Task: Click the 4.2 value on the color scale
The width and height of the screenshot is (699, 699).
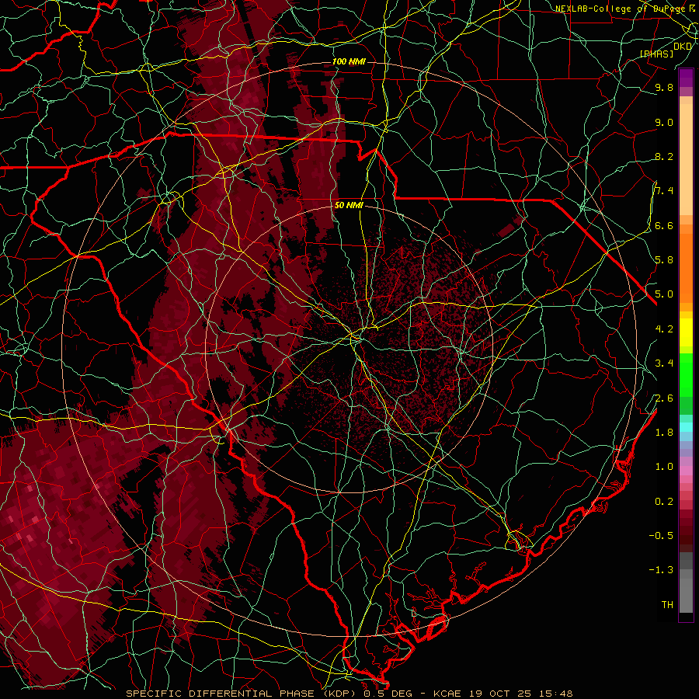Action: pyautogui.click(x=664, y=329)
